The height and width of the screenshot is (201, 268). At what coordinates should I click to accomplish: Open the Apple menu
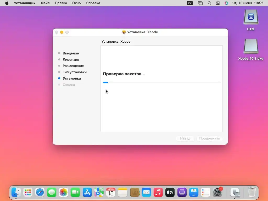[7, 3]
